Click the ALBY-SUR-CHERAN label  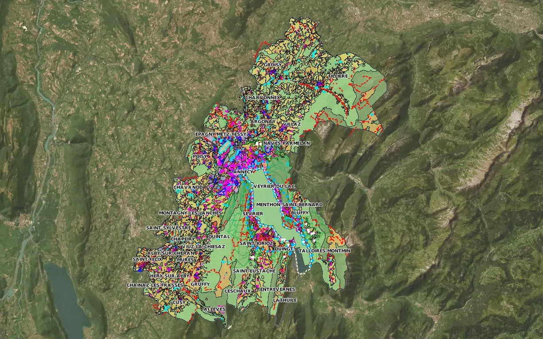click(x=171, y=253)
